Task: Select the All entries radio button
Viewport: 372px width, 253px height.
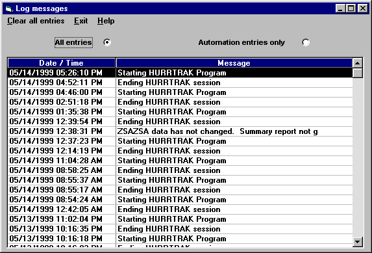Action: click(x=107, y=42)
